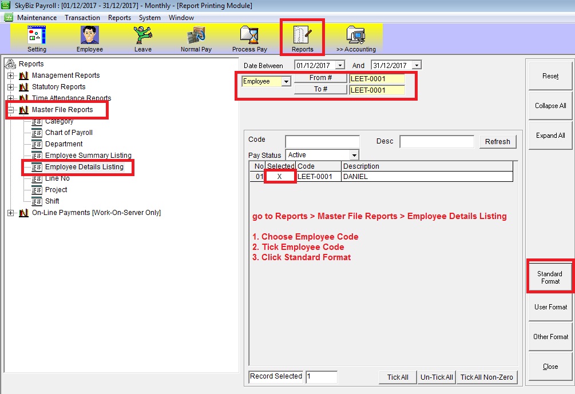Open the Pay Status dropdown
575x394 pixels.
(354, 156)
